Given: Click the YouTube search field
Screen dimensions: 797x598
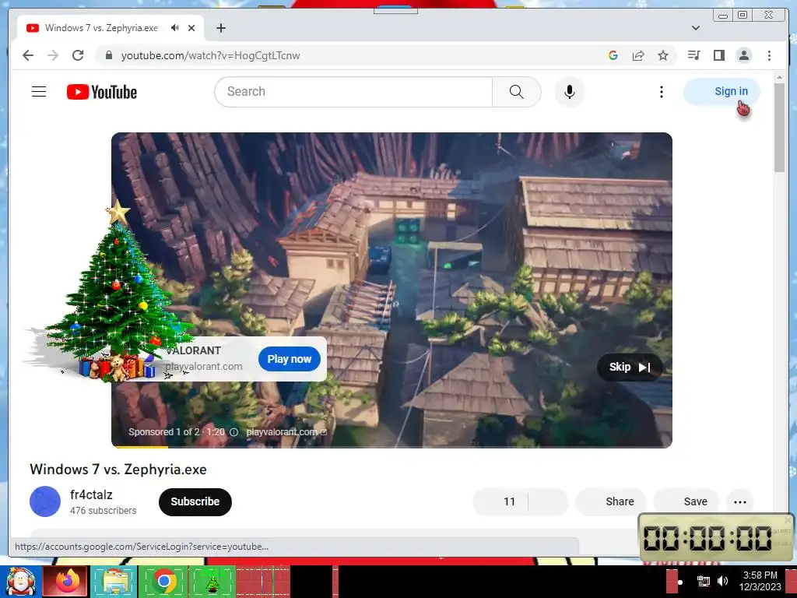Looking at the screenshot, I should [353, 92].
